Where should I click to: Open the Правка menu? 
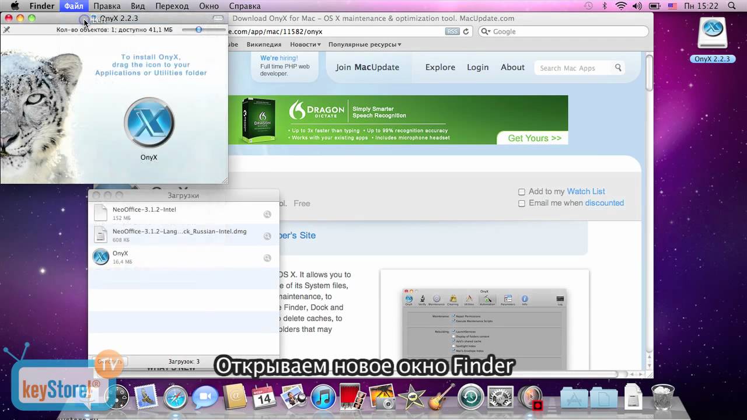click(x=107, y=6)
